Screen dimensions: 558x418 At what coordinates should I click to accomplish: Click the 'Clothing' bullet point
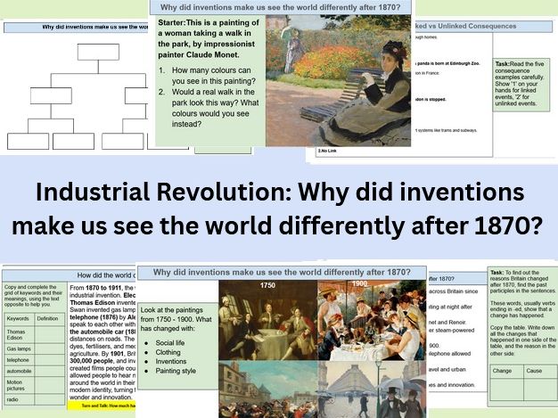(x=168, y=352)
